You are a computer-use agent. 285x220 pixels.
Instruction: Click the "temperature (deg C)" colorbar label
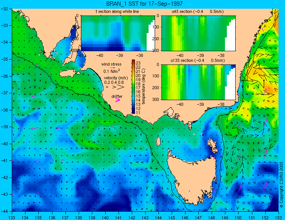(x=144, y=86)
